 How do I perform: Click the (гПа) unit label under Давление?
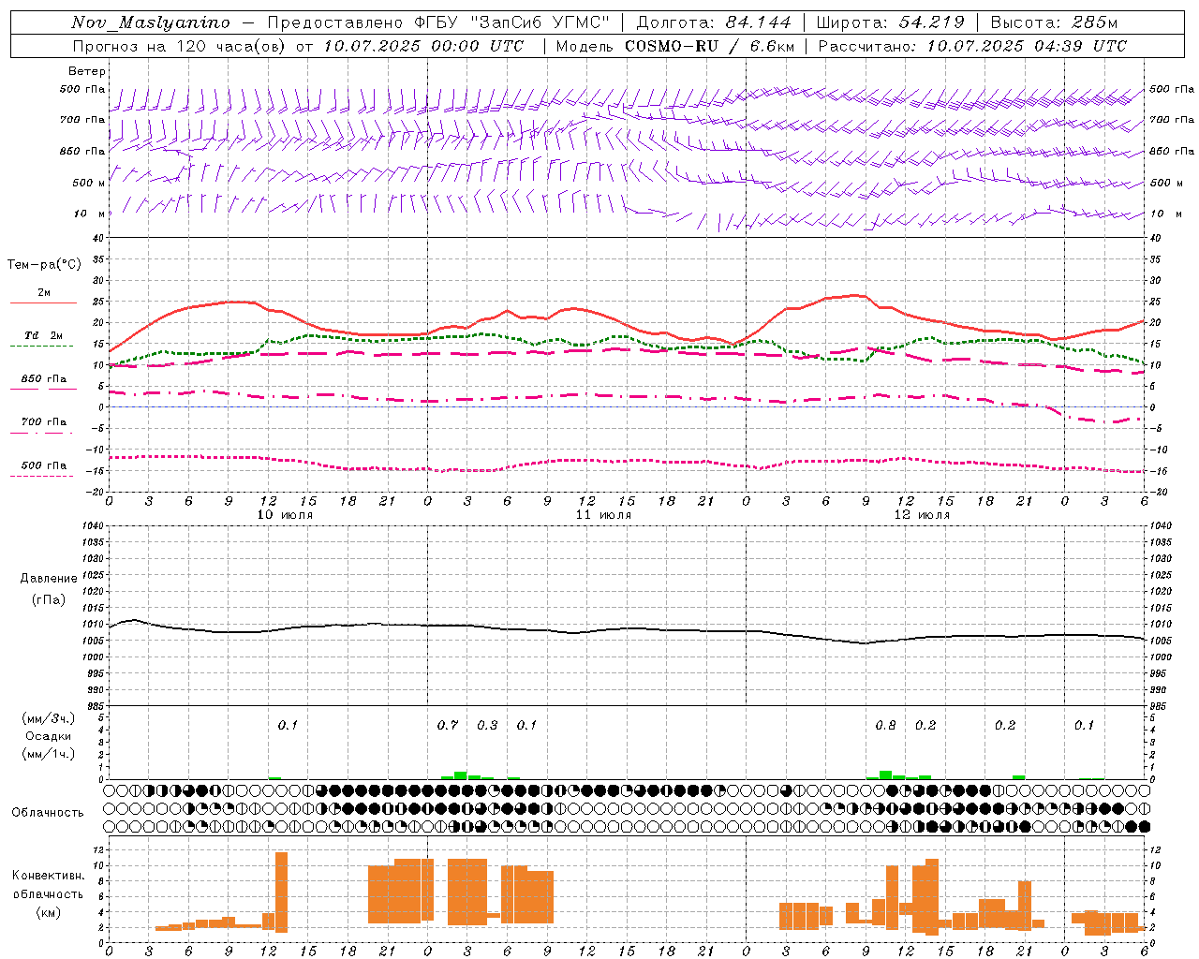47,600
